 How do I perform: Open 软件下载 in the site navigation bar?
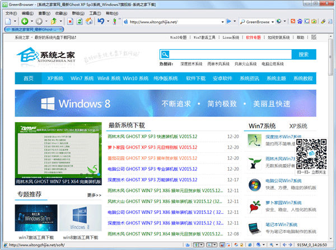(195, 79)
